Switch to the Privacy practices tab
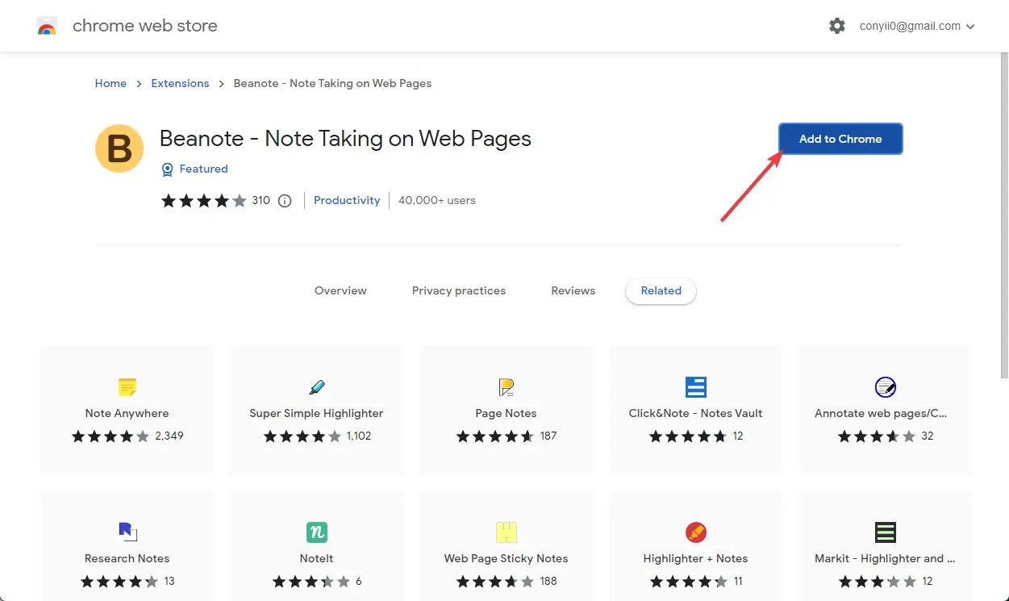Viewport: 1009px width, 601px height. [459, 290]
